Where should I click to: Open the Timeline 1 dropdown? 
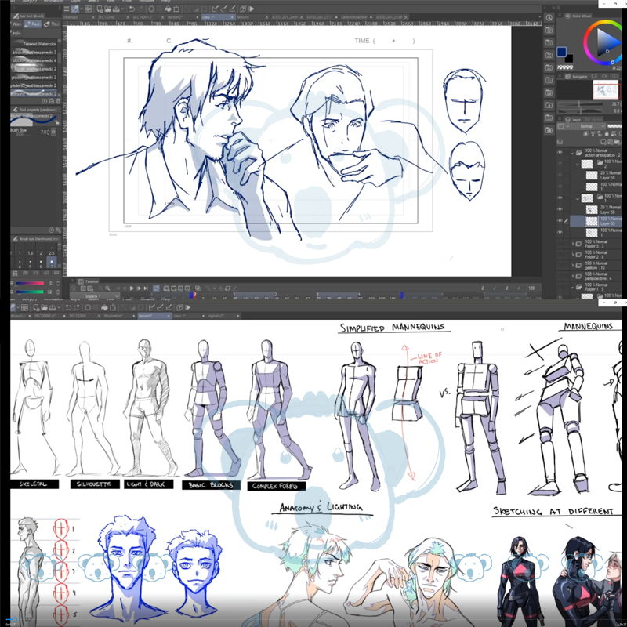95,296
